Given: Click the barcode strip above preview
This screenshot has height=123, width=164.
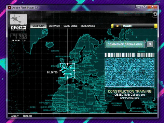Looking at the screenshot, I should (129, 55).
